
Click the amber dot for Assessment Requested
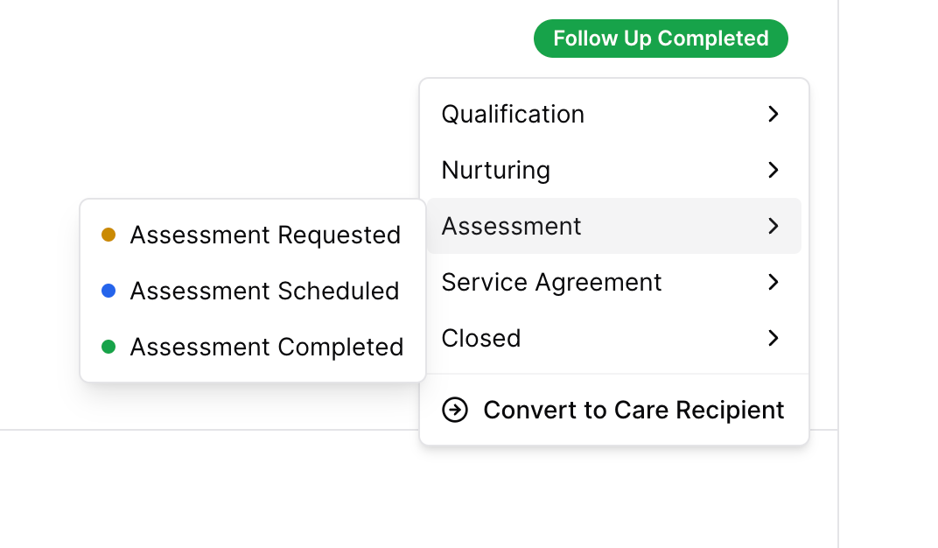tap(108, 235)
